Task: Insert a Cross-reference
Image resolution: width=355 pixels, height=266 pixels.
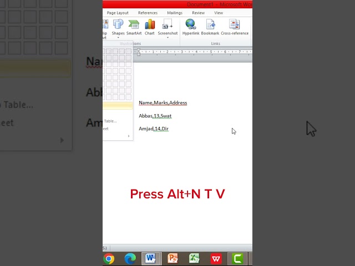Action: [x=235, y=27]
